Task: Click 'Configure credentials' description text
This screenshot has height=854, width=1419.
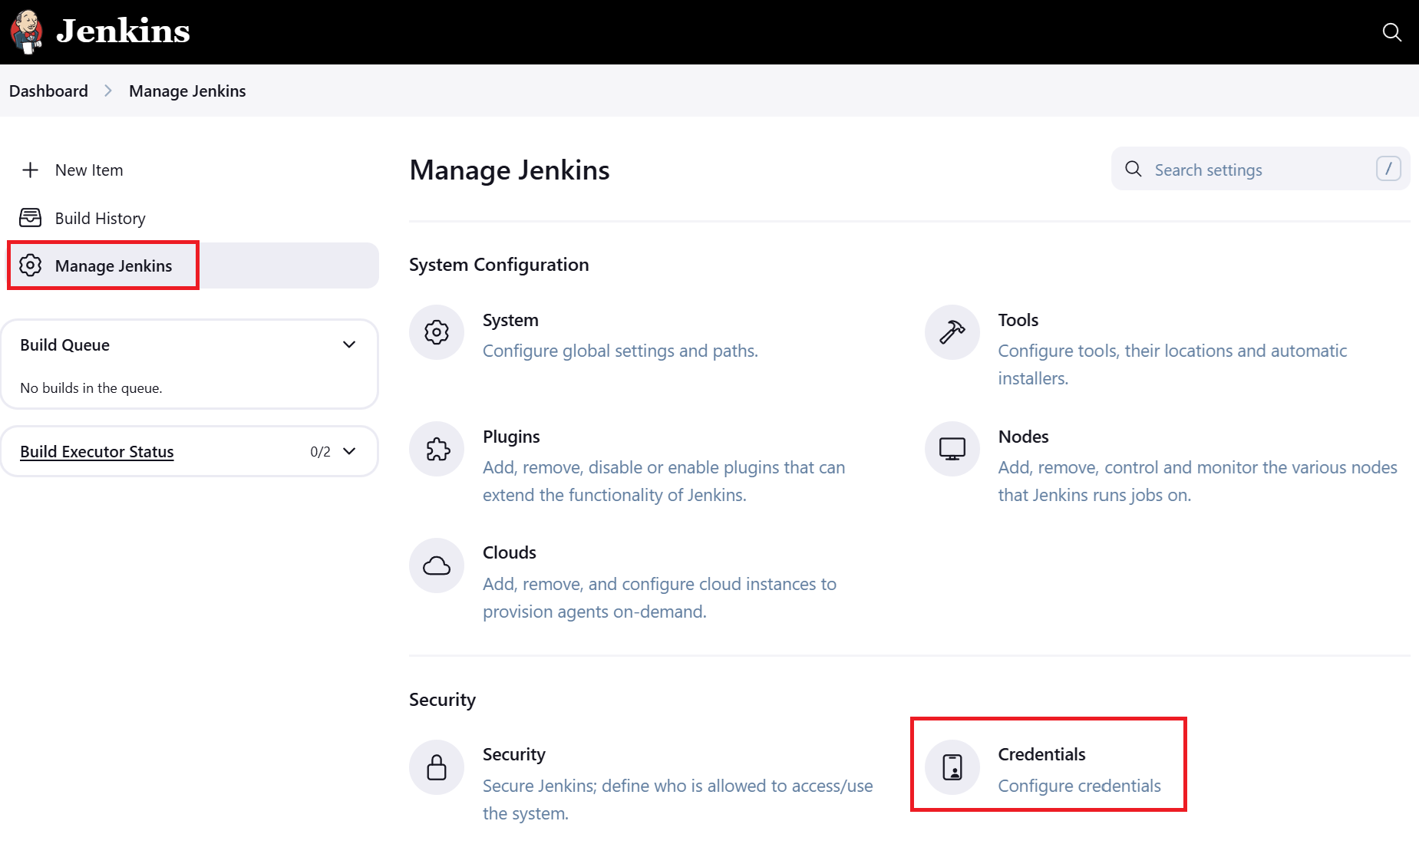Action: coord(1079,786)
